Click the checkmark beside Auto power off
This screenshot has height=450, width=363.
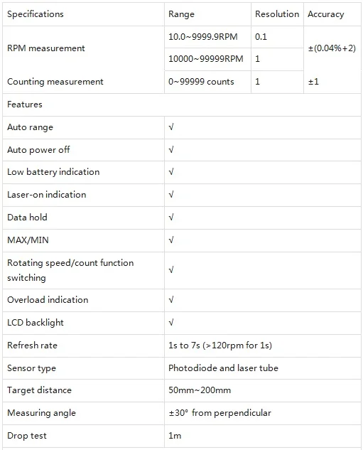click(x=171, y=150)
